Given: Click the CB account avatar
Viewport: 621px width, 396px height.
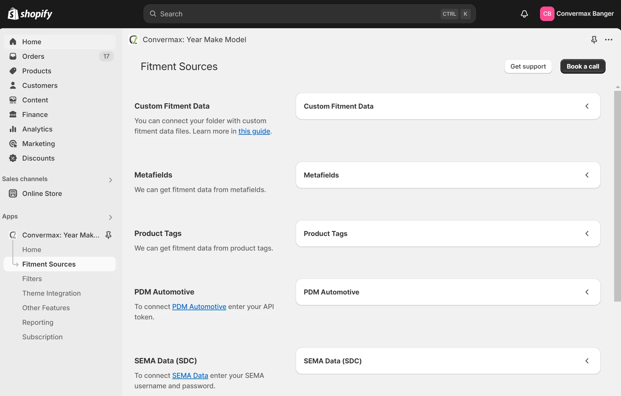Looking at the screenshot, I should click(547, 14).
